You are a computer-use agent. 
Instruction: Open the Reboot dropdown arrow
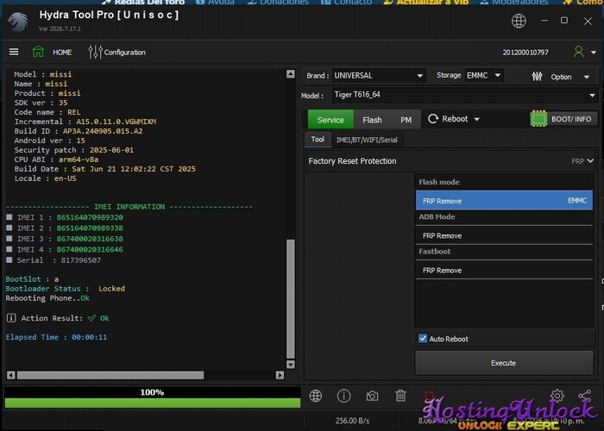coord(476,119)
